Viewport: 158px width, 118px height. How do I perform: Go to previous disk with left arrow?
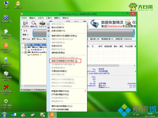tap(24, 31)
